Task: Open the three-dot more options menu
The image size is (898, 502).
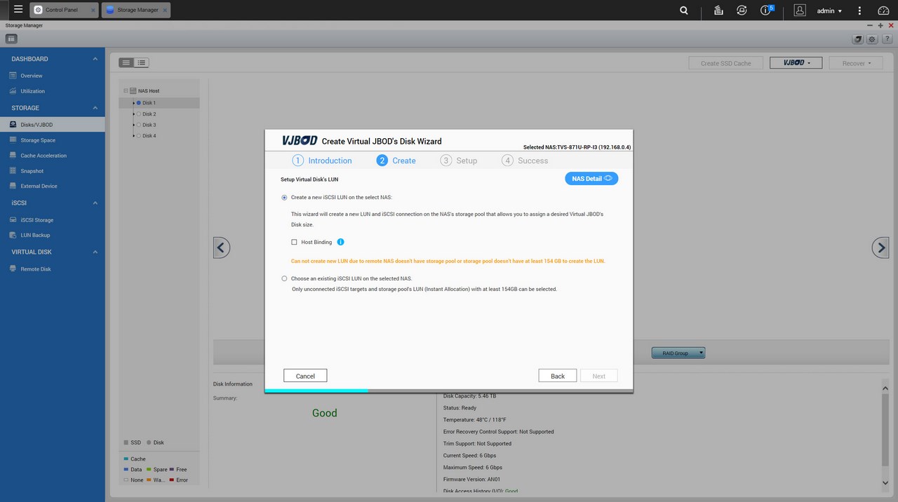Action: point(859,11)
